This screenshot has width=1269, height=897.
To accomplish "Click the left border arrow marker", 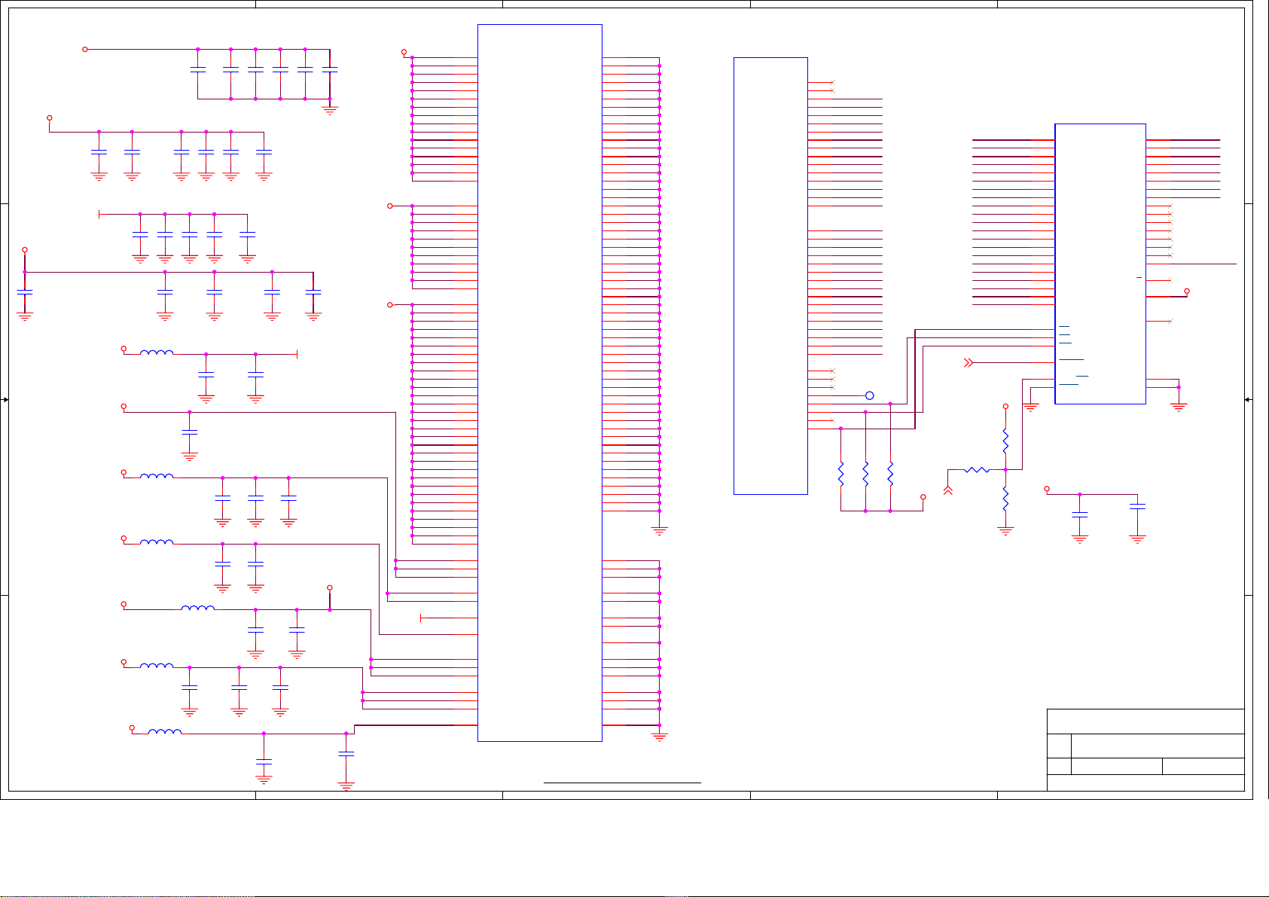I will [x=5, y=399].
